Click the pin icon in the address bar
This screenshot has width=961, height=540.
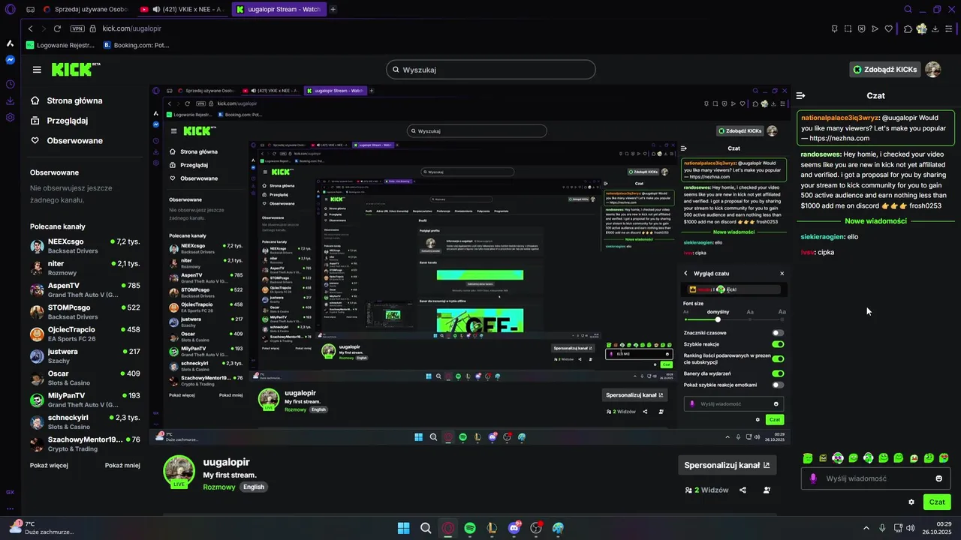[x=834, y=28]
